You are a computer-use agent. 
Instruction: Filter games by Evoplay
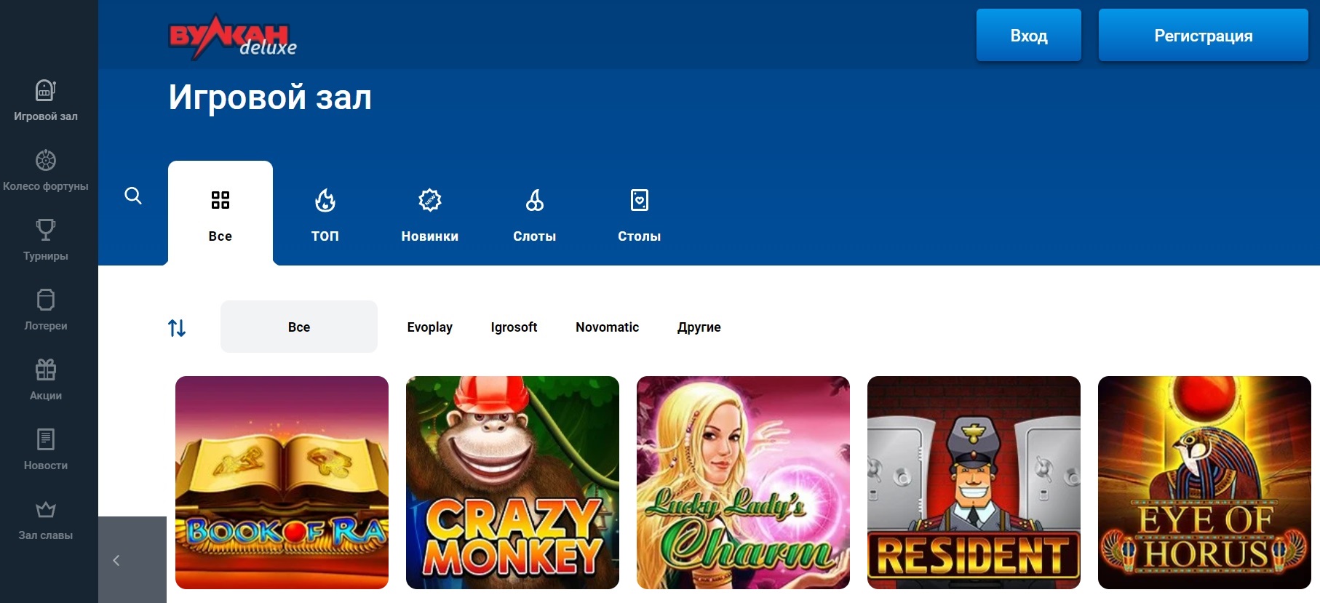point(430,327)
